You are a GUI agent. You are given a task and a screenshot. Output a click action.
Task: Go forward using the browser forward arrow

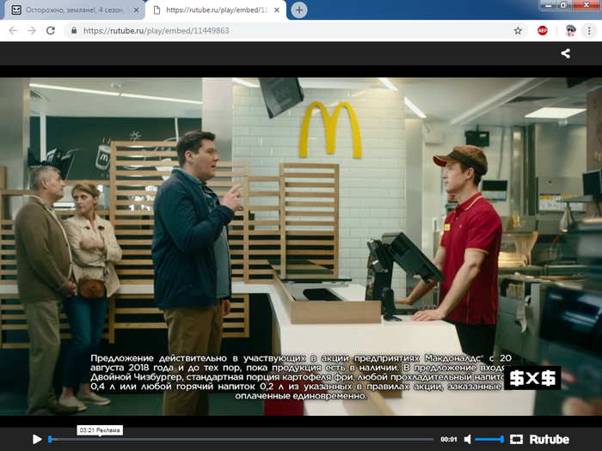tap(32, 30)
